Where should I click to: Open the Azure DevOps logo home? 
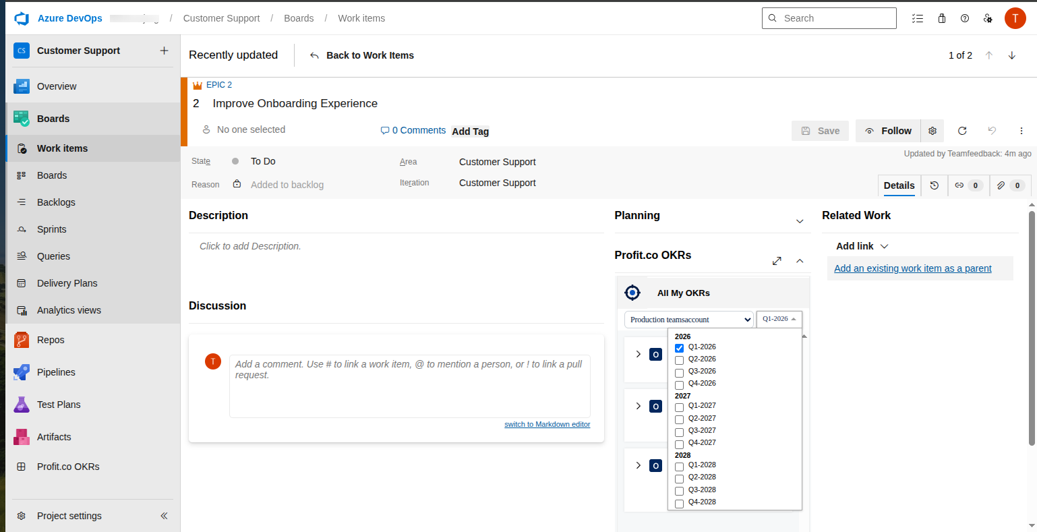pyautogui.click(x=22, y=18)
